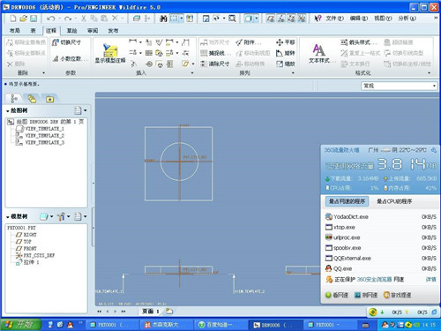Click the New file icon
Screen dimensions: 441x331
(13, 19)
